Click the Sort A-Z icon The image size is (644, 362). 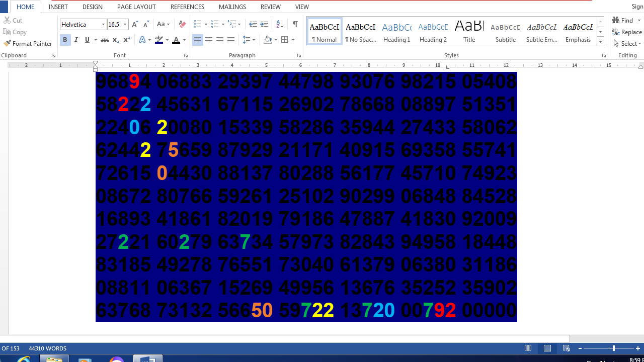(280, 24)
